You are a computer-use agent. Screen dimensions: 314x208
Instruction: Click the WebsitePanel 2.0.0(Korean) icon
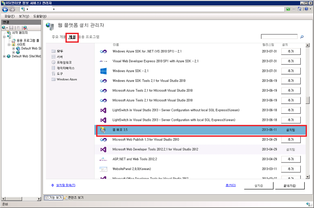103,169
